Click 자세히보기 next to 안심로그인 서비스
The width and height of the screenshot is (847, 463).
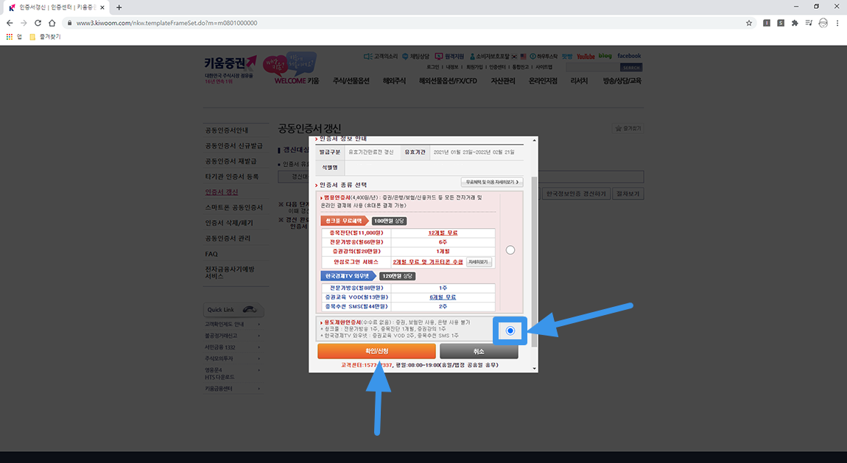(x=479, y=262)
